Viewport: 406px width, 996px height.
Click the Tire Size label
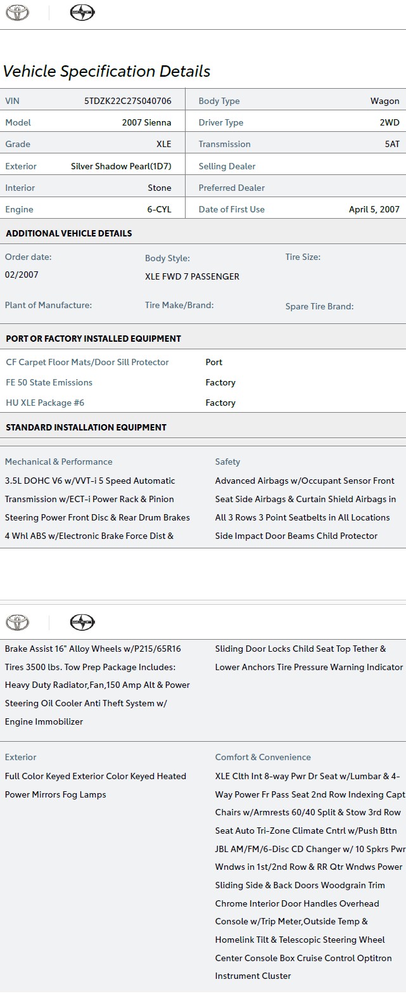click(303, 257)
